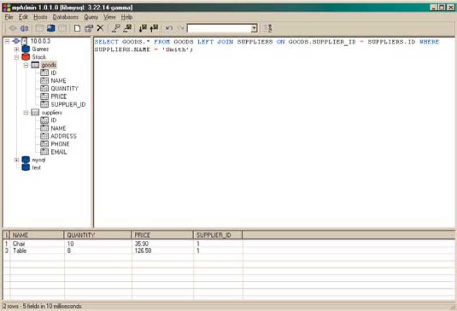Collapse the goods table node
Viewport: 457px width, 311px height.
click(26, 65)
